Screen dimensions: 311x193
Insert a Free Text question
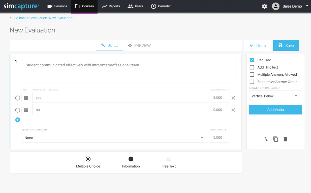[169, 162]
